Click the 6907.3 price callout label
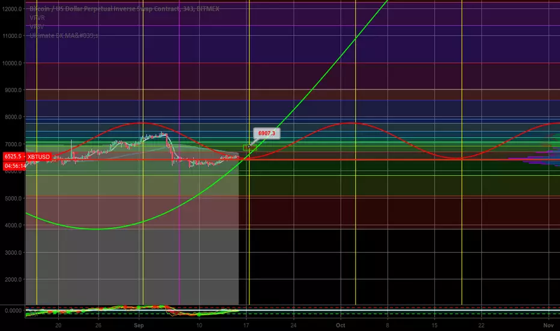Screen dimensions: 560x331 (266, 134)
